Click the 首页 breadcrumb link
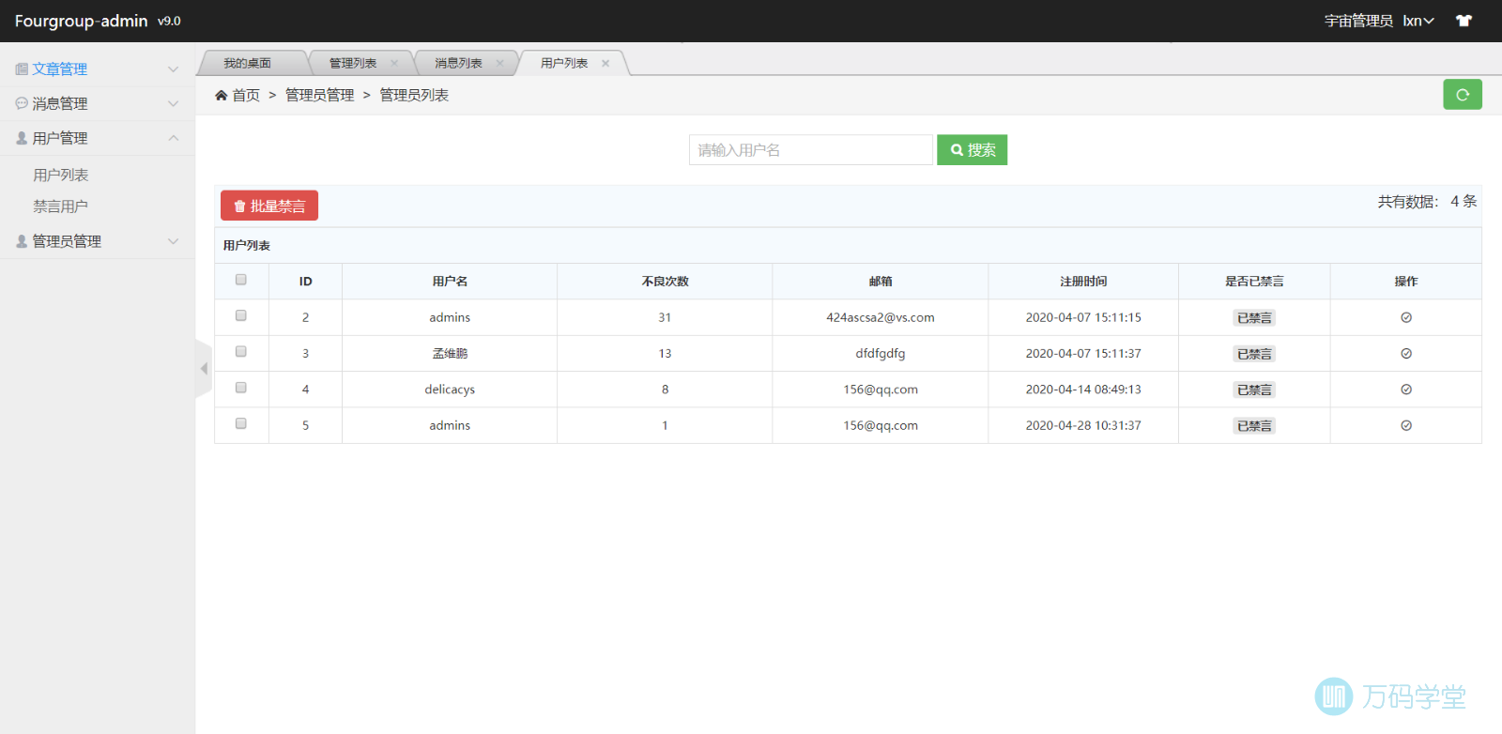Screen dimensions: 1502x734 [x=246, y=95]
